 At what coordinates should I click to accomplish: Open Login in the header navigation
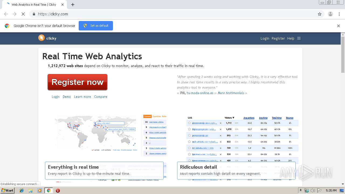tap(265, 38)
